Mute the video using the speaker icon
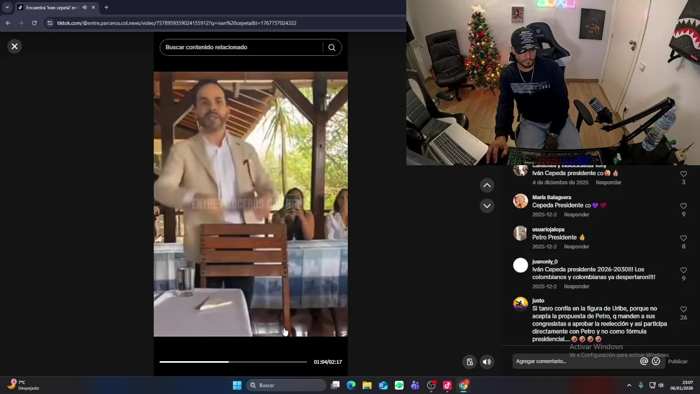 (487, 362)
